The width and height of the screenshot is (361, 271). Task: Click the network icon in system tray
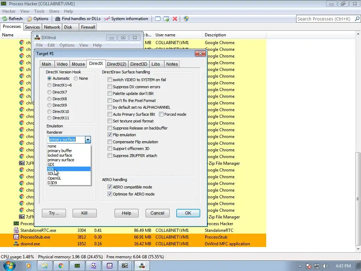(317, 266)
